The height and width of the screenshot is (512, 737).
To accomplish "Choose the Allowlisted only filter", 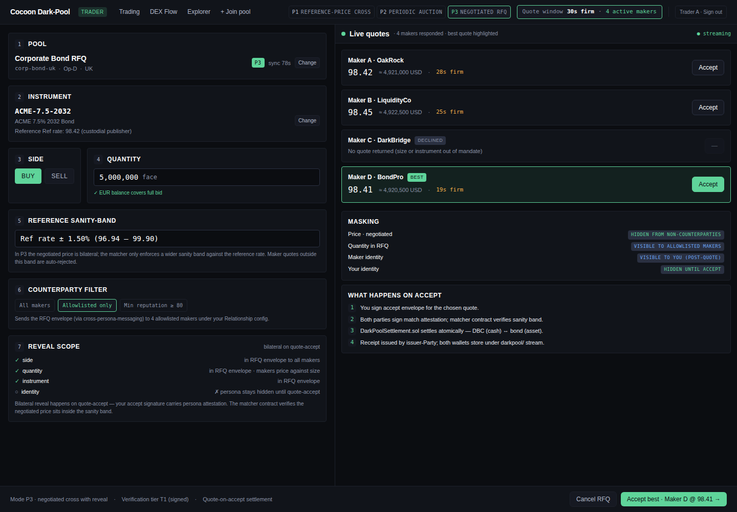I will point(87,305).
